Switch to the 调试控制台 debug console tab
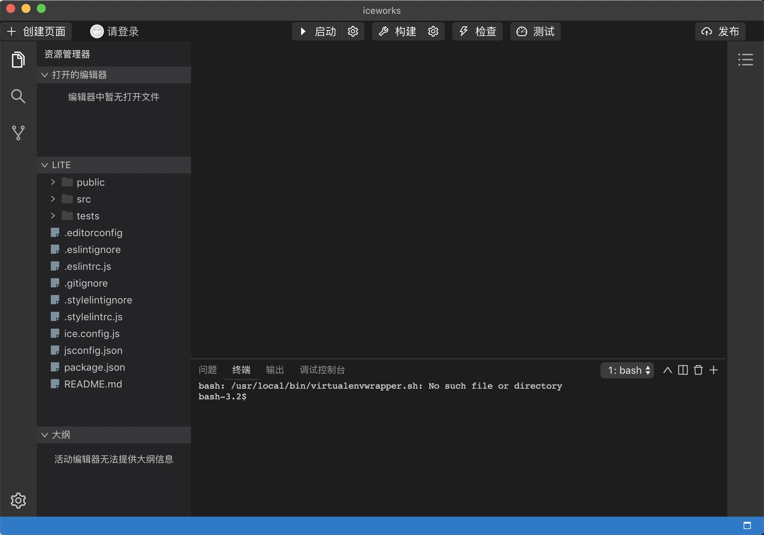This screenshot has width=764, height=535. (x=322, y=370)
